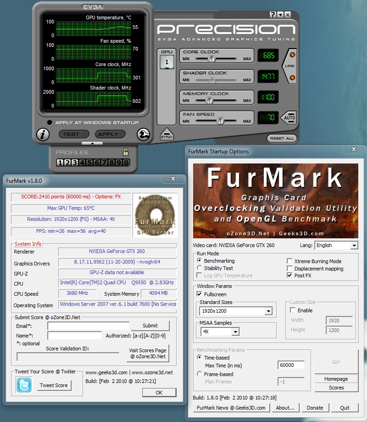This screenshot has height=422, width=367.
Task: Select Frame-based benchmarking
Action: 199,374
